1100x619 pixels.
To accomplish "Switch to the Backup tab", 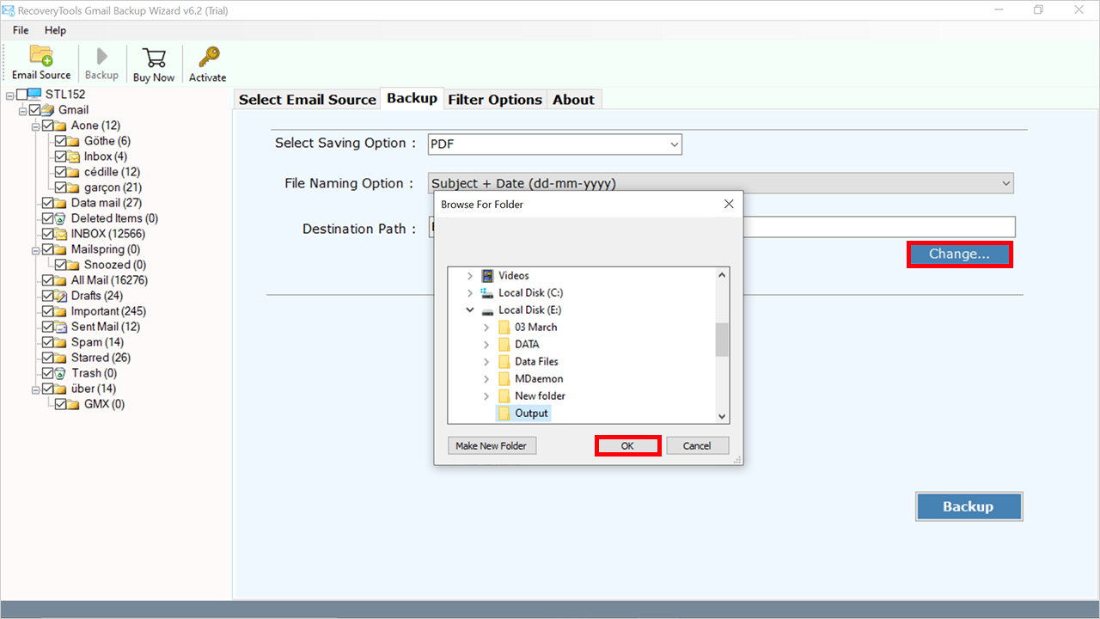I will click(412, 99).
